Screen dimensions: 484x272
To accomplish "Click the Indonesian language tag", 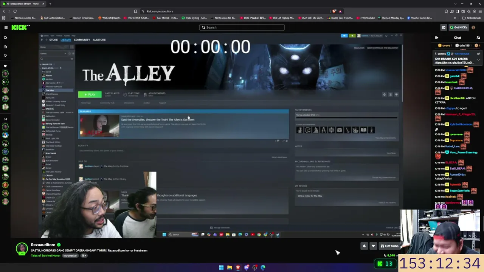I will [x=70, y=256].
